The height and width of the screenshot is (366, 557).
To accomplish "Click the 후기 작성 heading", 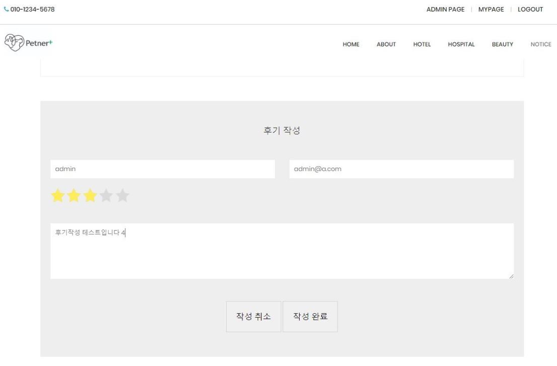I will pos(282,130).
